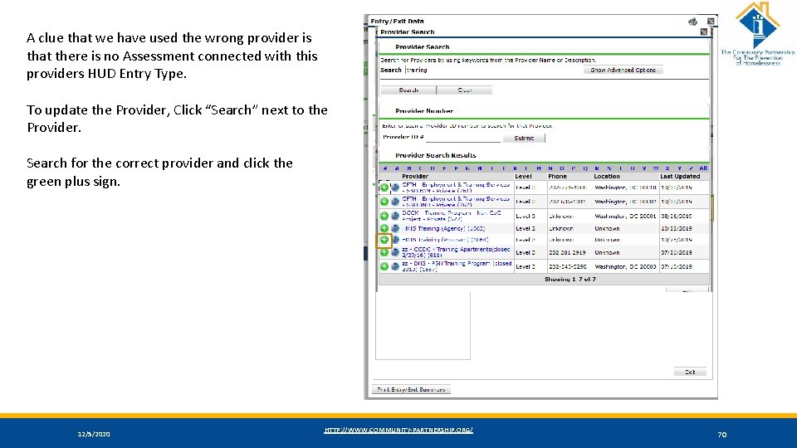Submit the Provider ID number
The height and width of the screenshot is (448, 797).
pyautogui.click(x=524, y=139)
